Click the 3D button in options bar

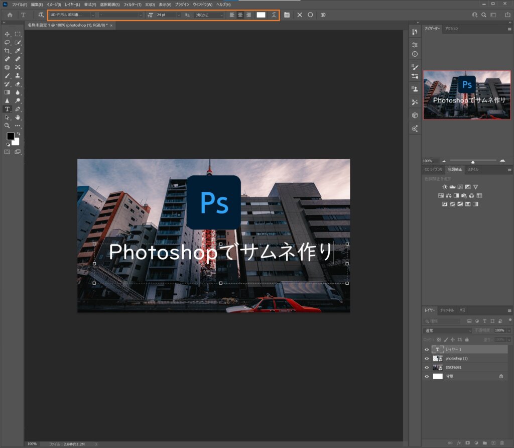pos(323,15)
